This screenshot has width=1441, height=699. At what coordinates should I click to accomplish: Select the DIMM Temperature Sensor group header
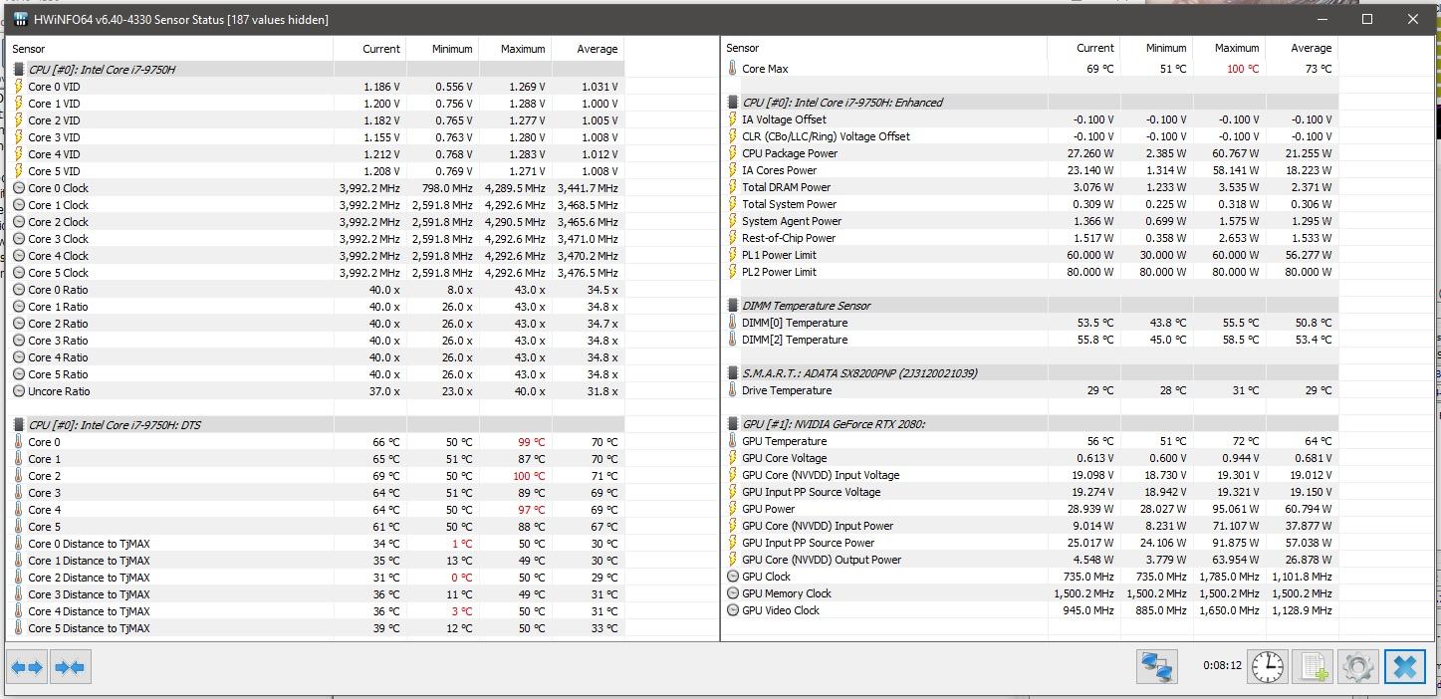click(1030, 306)
